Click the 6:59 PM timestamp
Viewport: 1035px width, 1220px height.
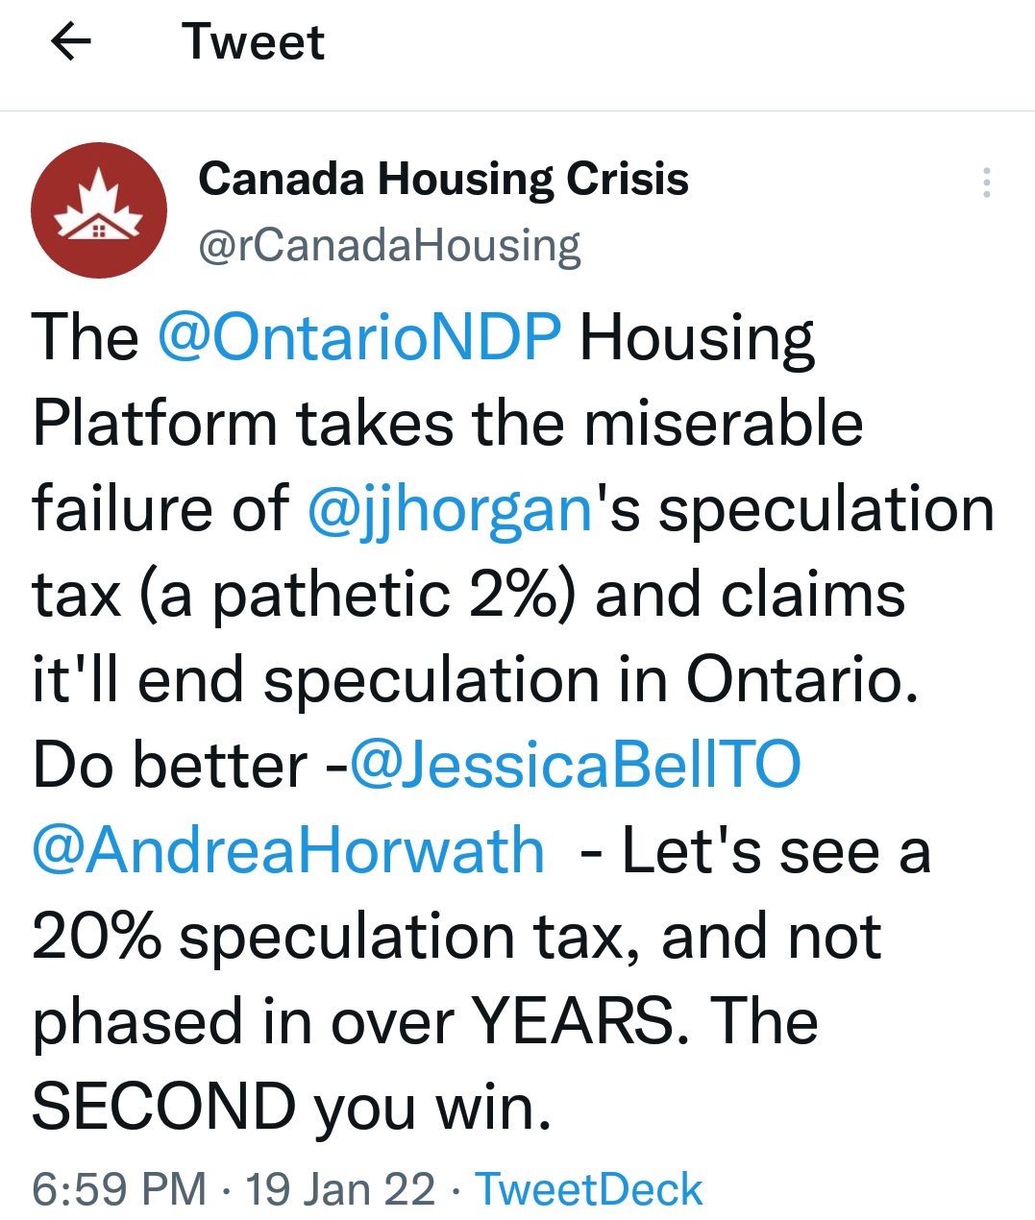click(x=119, y=1189)
